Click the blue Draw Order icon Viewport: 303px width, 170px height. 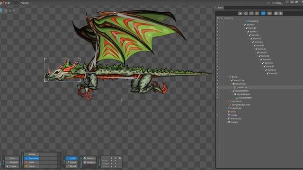[229, 108]
